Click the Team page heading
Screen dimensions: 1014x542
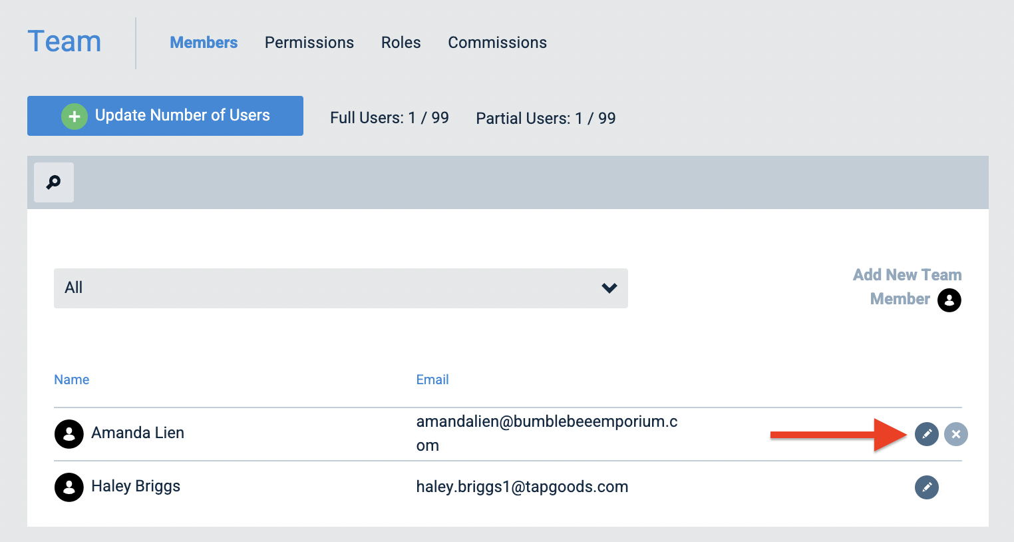(x=65, y=41)
